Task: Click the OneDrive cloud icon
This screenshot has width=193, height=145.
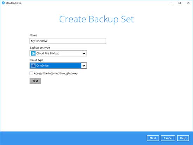Action: [33, 65]
